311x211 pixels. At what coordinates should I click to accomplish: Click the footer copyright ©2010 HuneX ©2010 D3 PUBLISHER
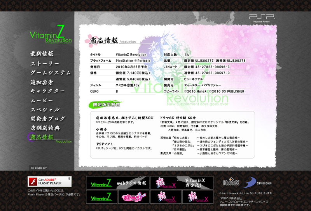(246, 194)
